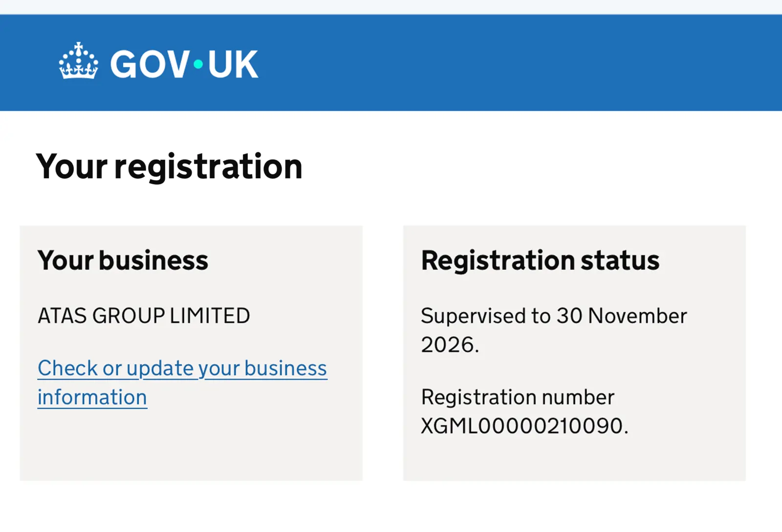The height and width of the screenshot is (532, 782).
Task: Click the word 'information' in the link
Action: 92,397
